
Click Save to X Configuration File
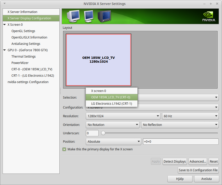coord(198,170)
